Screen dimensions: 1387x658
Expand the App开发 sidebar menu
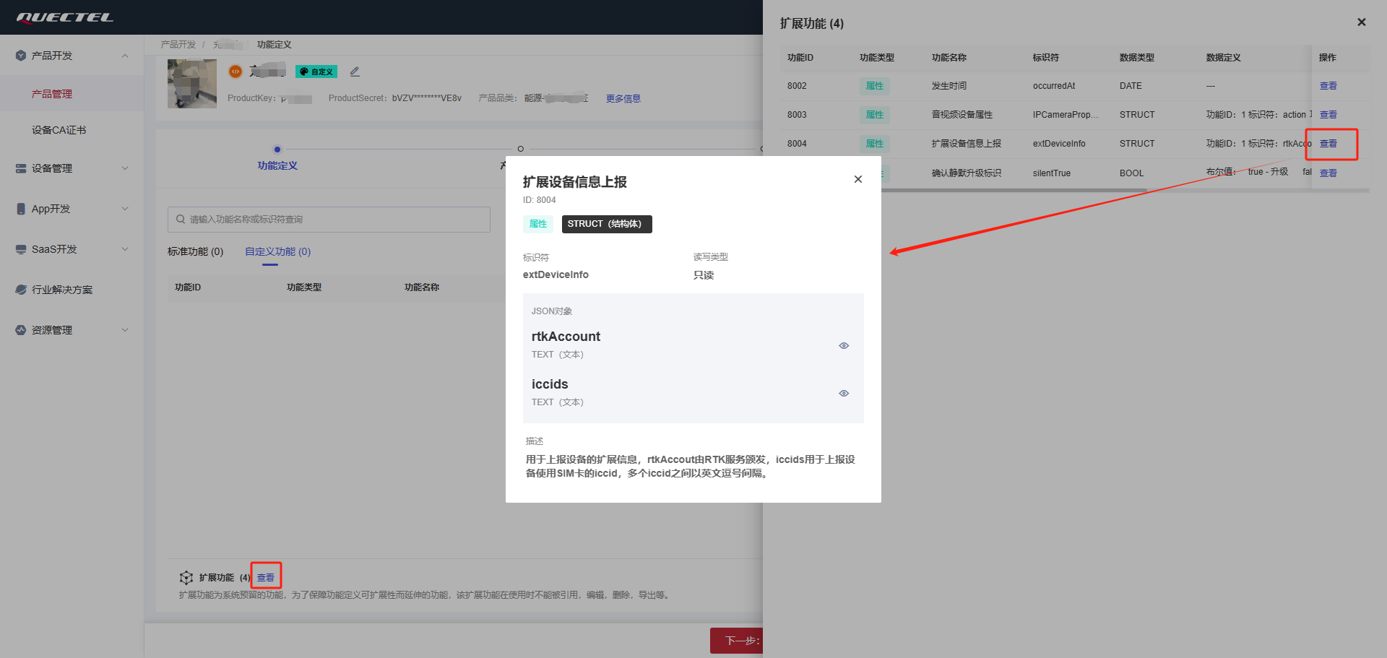(x=125, y=209)
